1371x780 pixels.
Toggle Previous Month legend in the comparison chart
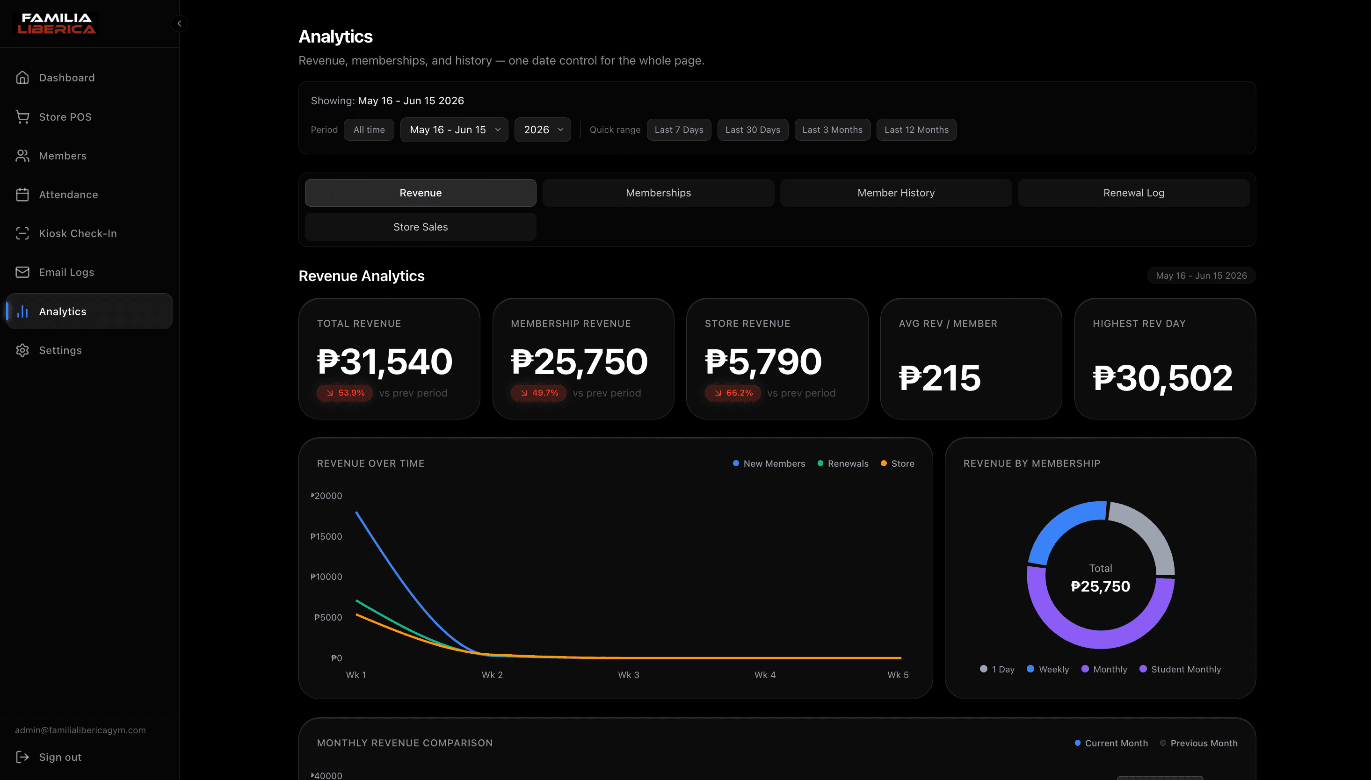coord(1199,743)
